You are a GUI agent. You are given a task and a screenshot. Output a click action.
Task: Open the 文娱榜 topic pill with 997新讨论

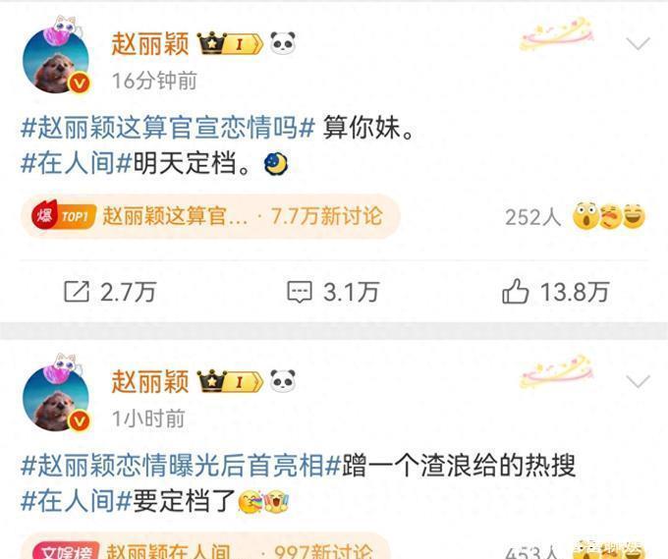pyautogui.click(x=205, y=547)
